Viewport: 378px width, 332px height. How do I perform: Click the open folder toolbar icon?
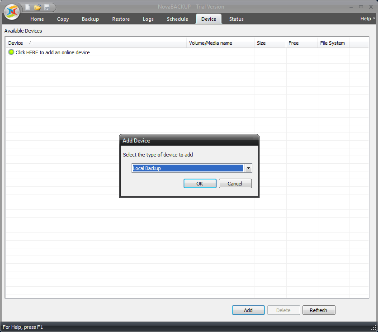pos(37,7)
